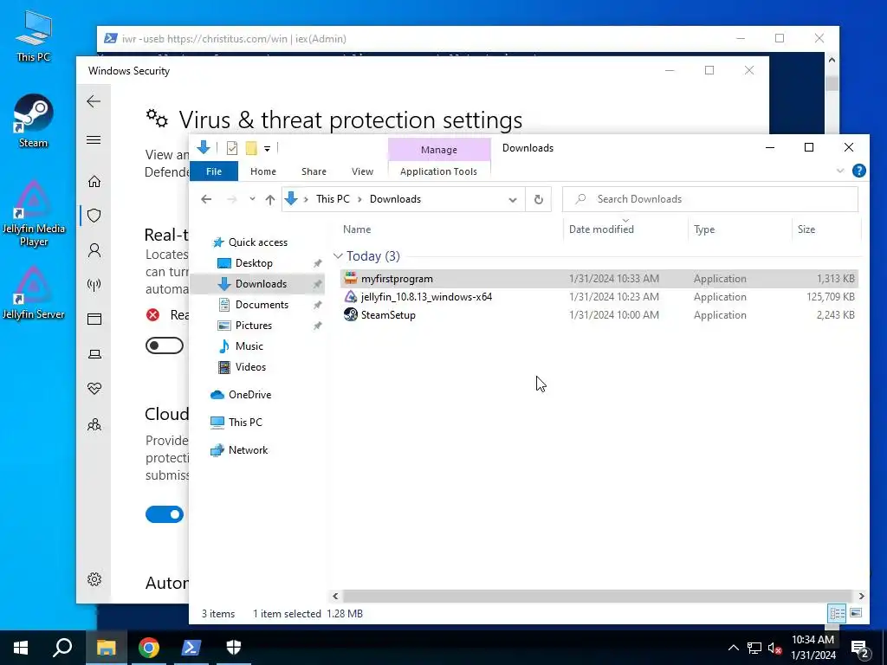Viewport: 887px width, 665px height.
Task: Select jellyfin_10.8.13_windows-x64 file
Action: [599, 297]
